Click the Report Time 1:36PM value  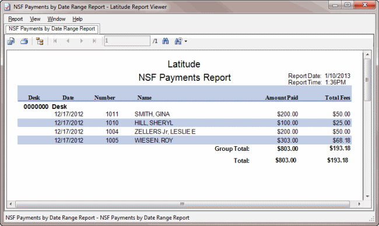pos(335,82)
